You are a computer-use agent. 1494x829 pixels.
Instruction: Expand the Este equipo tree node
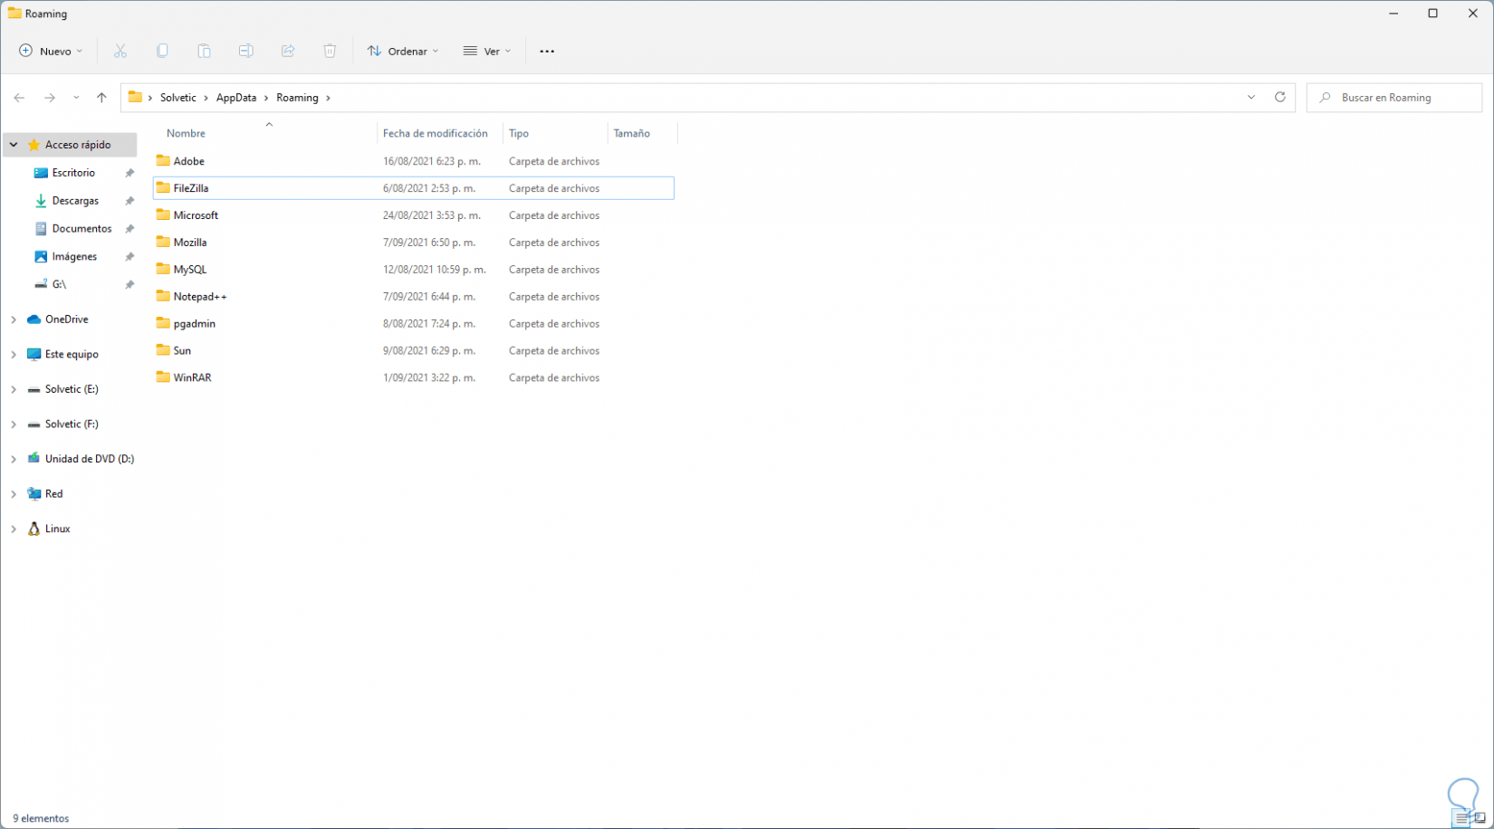[14, 355]
